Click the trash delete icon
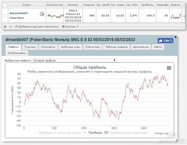 point(5,27)
